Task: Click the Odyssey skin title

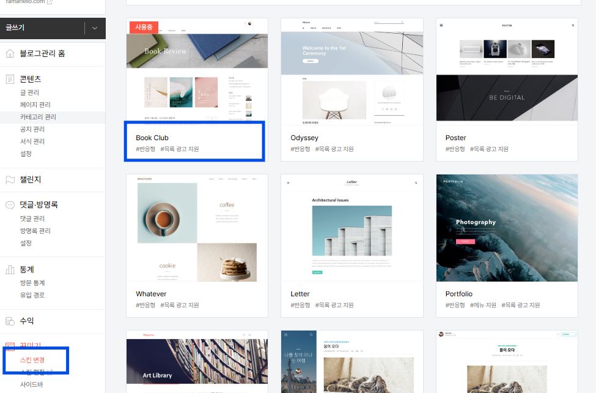Action: pyautogui.click(x=304, y=138)
